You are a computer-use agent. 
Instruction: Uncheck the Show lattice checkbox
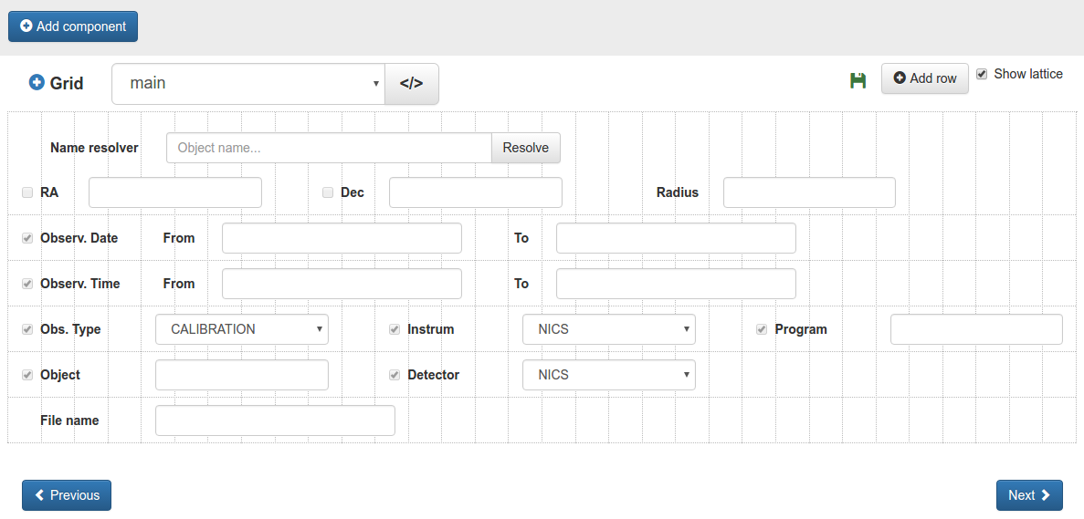coord(982,74)
